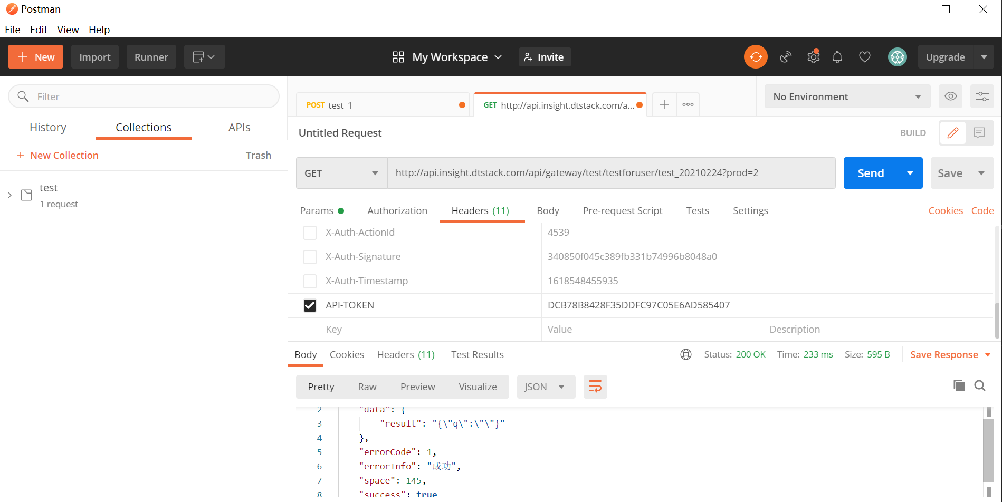Open the View menu
The width and height of the screenshot is (1002, 502).
[68, 30]
